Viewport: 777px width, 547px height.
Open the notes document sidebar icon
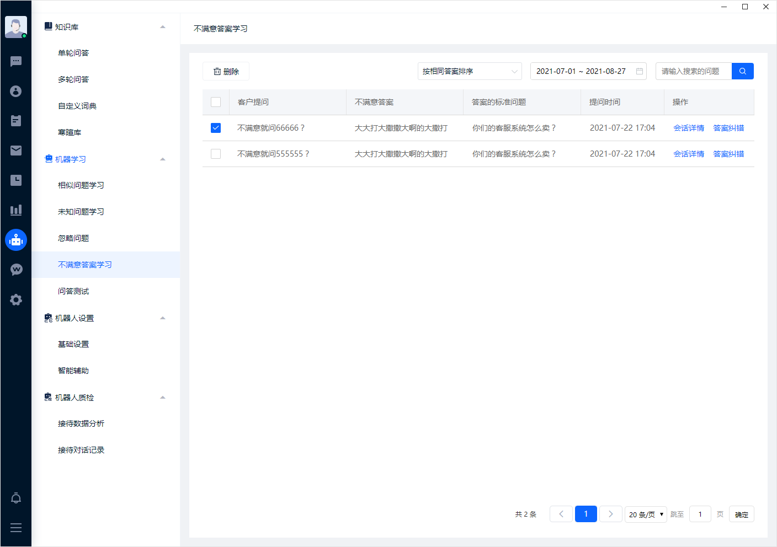coord(16,121)
